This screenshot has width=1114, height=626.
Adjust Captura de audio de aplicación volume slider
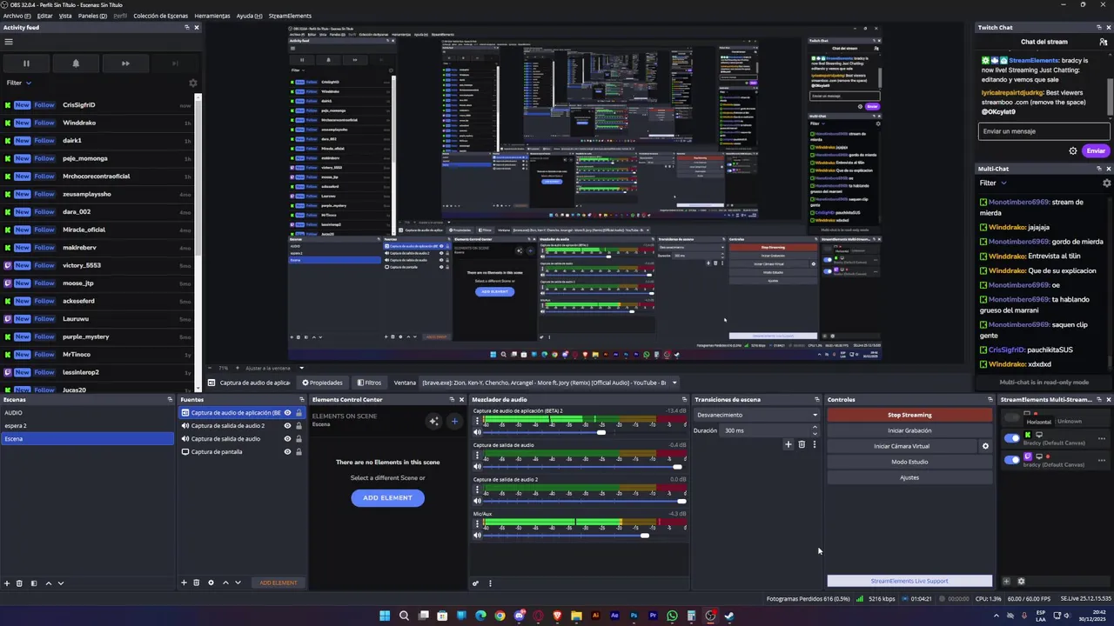point(584,432)
